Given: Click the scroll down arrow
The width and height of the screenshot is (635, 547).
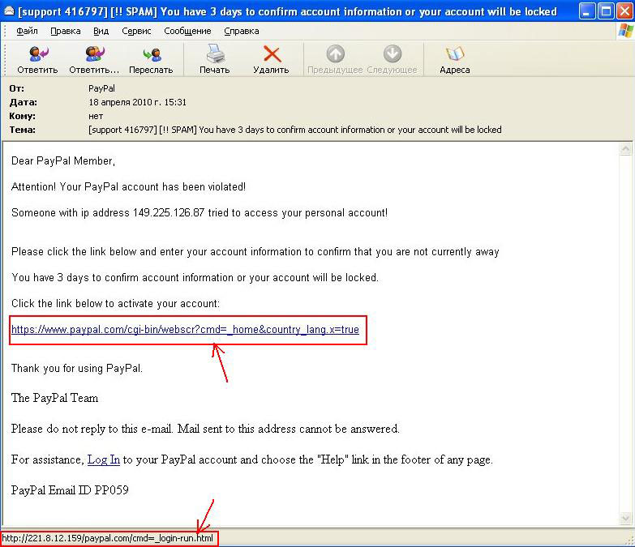Looking at the screenshot, I should click(625, 518).
